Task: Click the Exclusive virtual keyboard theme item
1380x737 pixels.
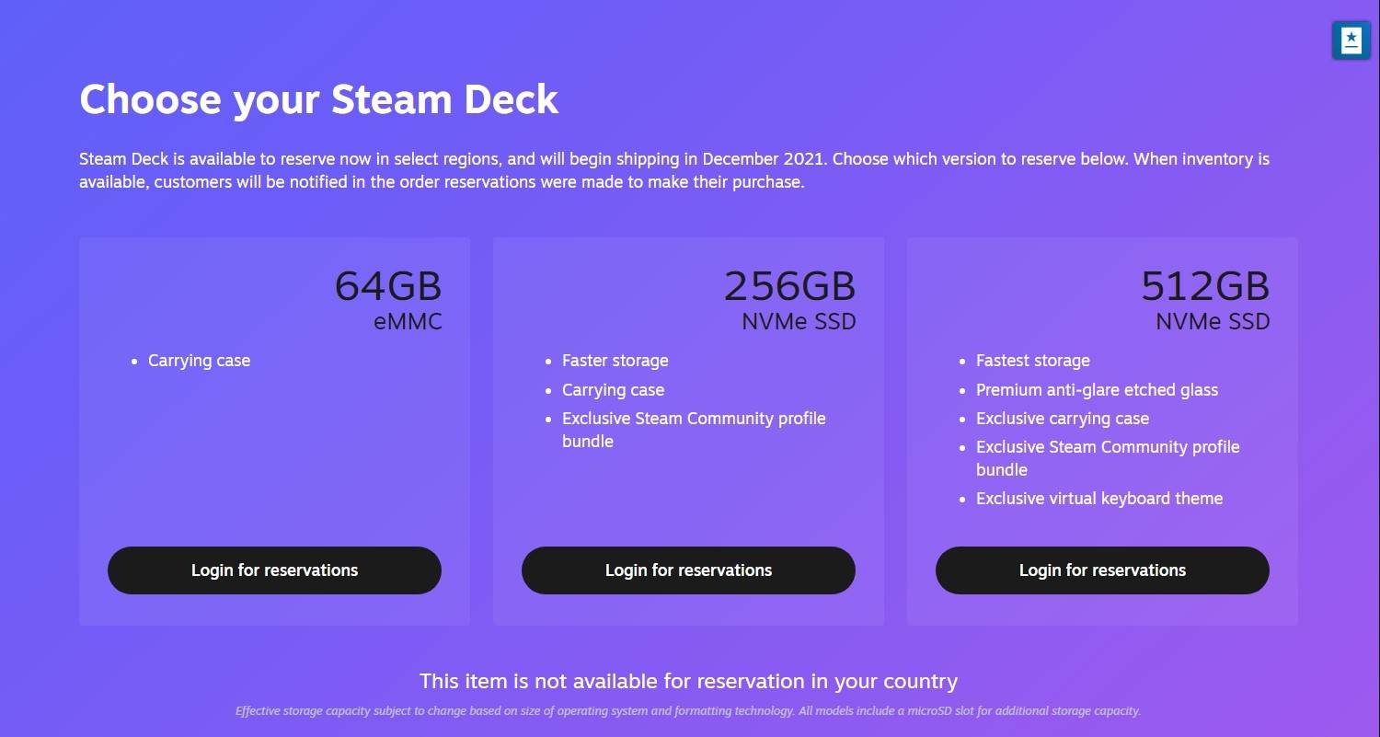Action: point(1099,499)
